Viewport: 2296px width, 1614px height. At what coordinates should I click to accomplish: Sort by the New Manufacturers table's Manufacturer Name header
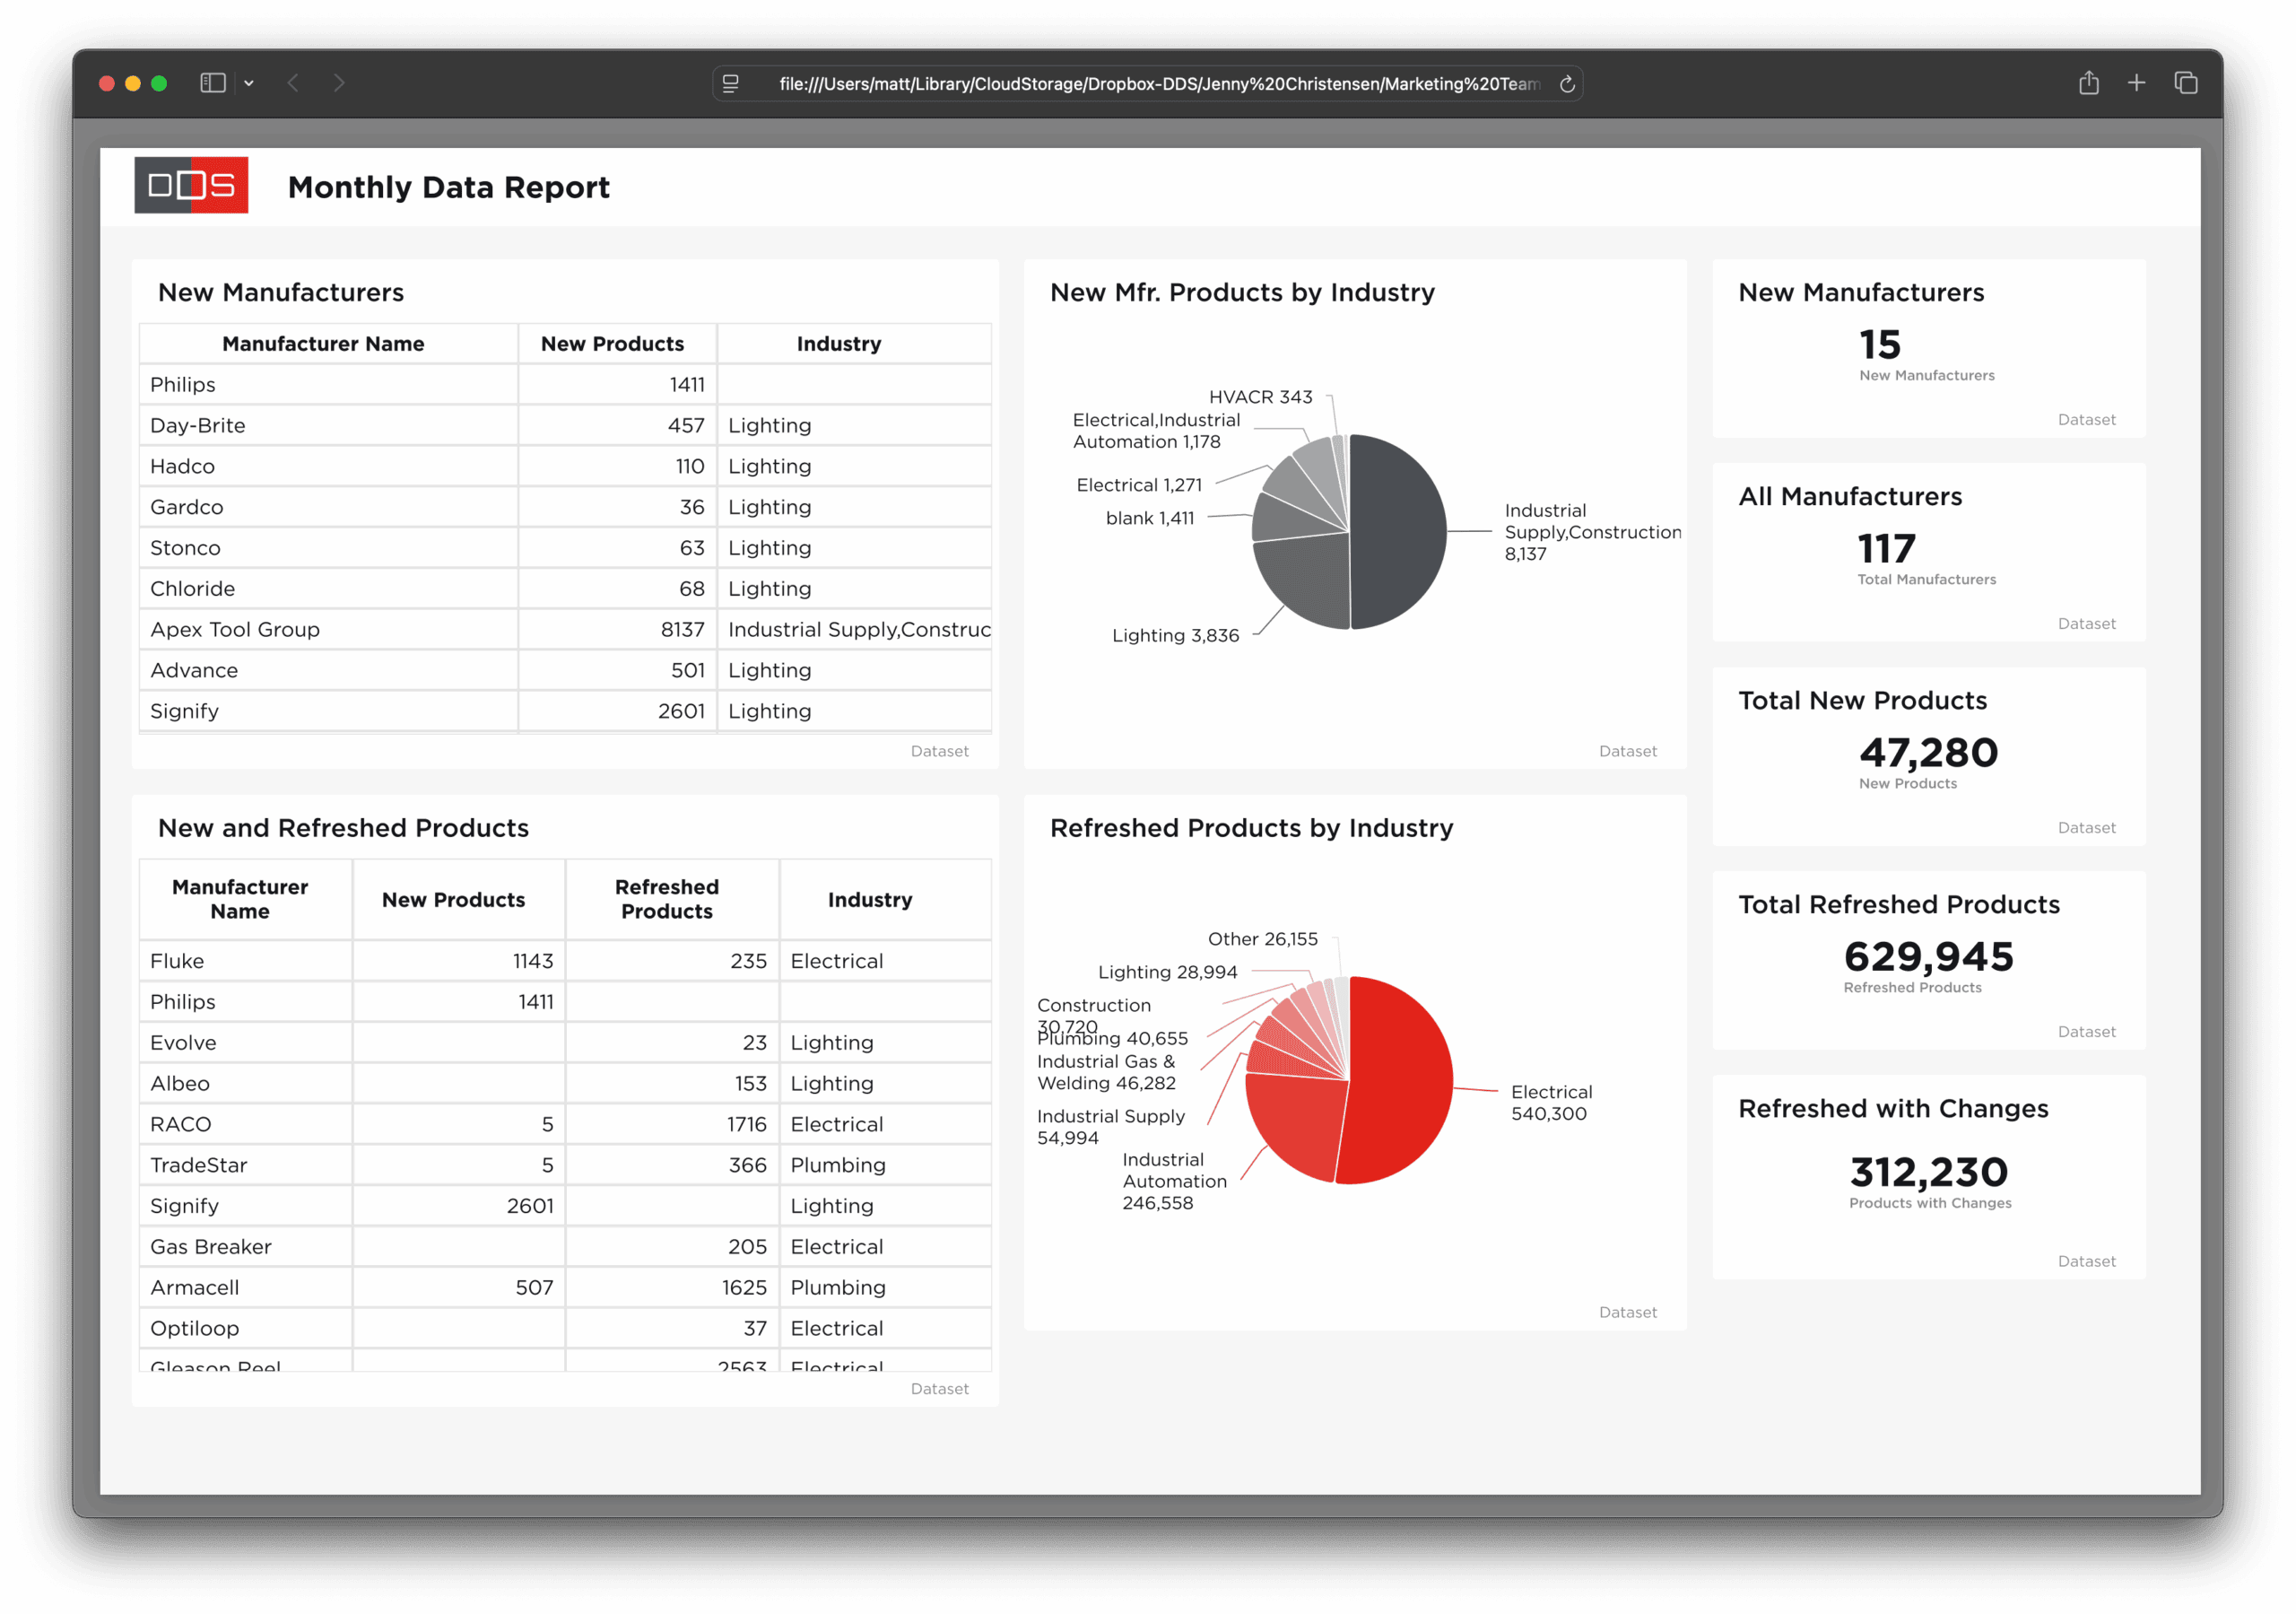coord(323,344)
